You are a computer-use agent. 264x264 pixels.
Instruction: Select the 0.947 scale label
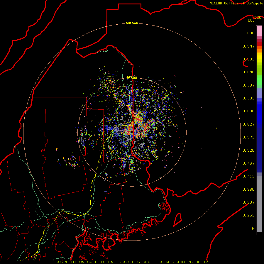(x=248, y=46)
